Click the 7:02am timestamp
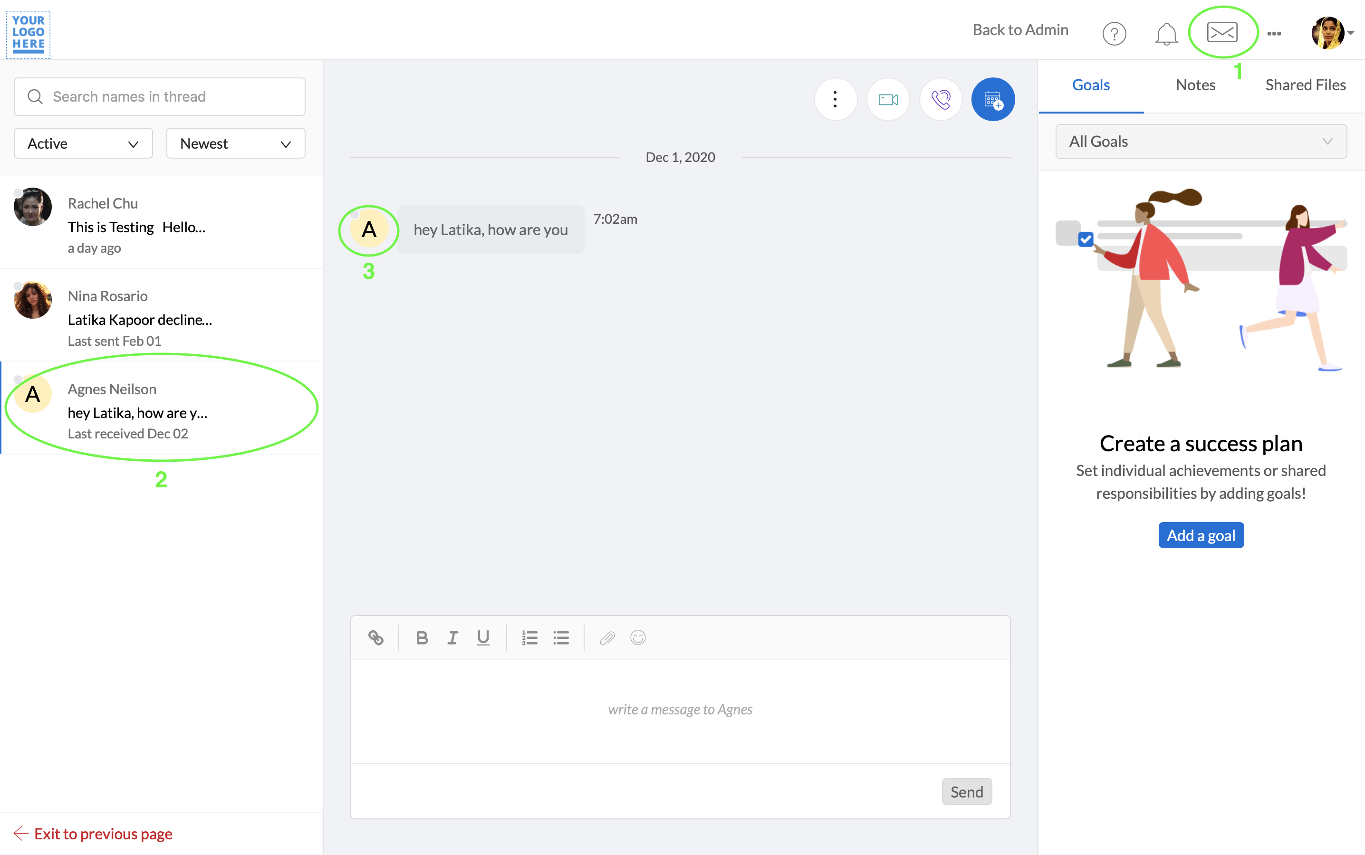1365x855 pixels. point(615,219)
